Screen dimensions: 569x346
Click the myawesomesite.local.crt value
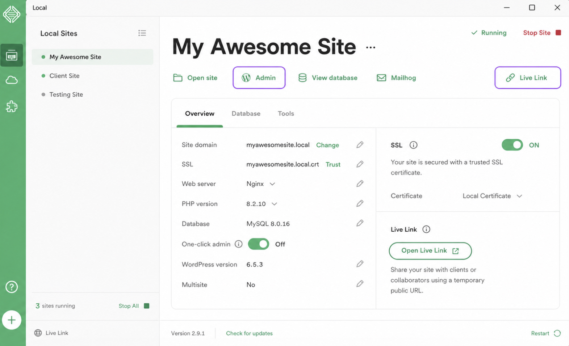point(283,164)
